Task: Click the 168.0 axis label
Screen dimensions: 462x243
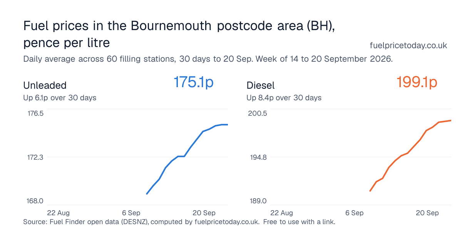Action: [x=36, y=201]
